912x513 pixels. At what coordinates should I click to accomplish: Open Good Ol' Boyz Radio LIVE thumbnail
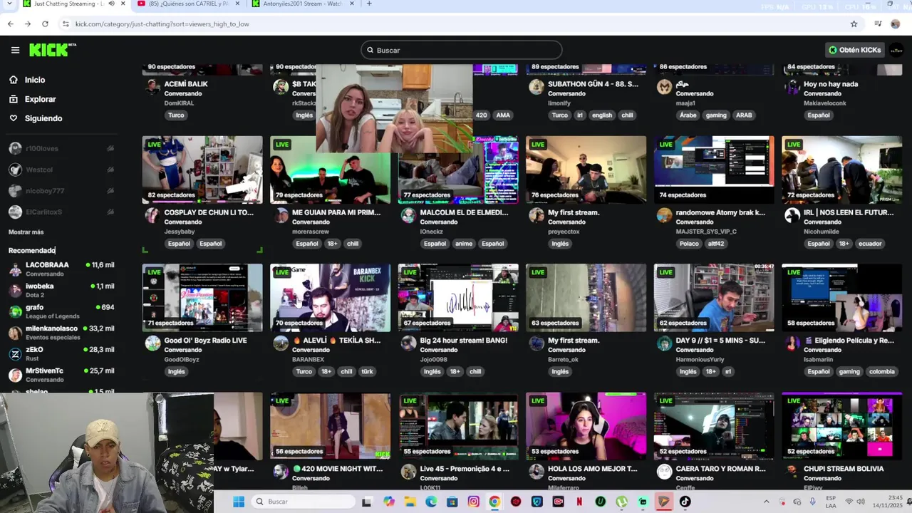pos(202,298)
